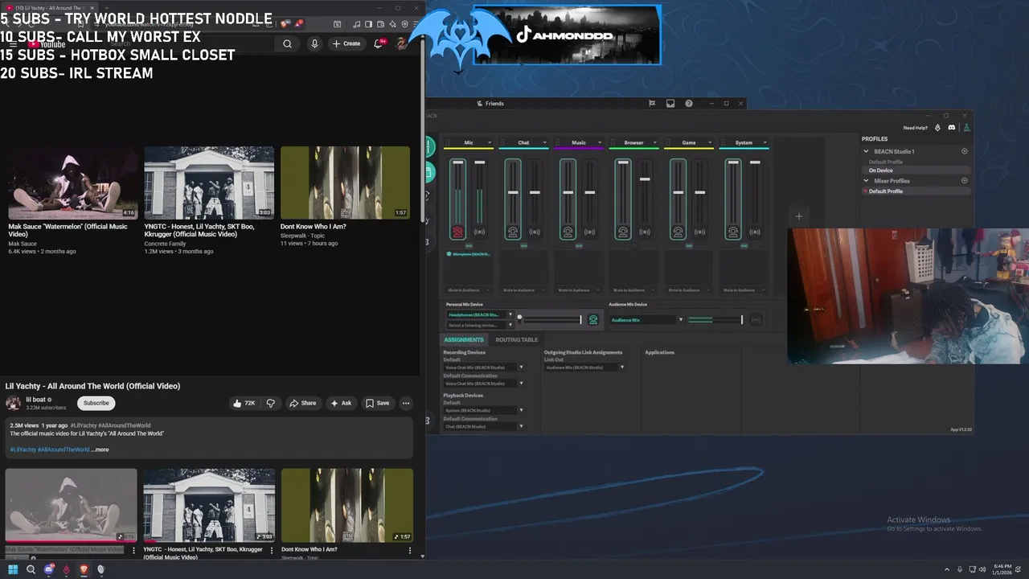The width and height of the screenshot is (1029, 579).
Task: Share the YouTube video
Action: pos(302,403)
